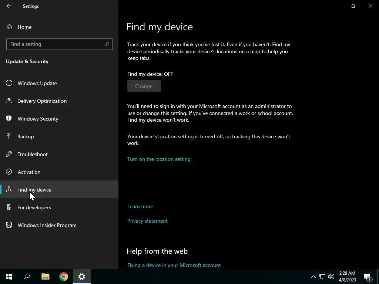Open the Activation page

(x=59, y=172)
